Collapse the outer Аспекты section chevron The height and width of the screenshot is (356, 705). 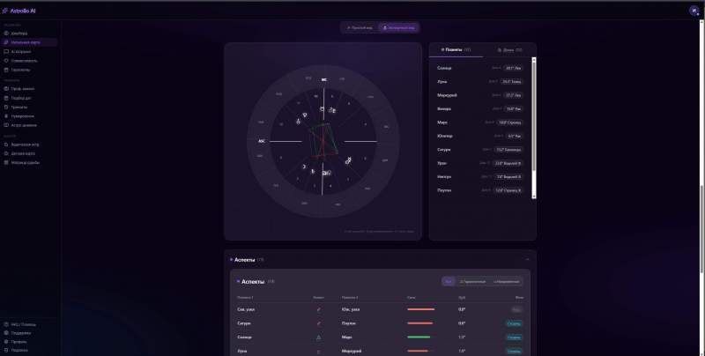pyautogui.click(x=527, y=259)
